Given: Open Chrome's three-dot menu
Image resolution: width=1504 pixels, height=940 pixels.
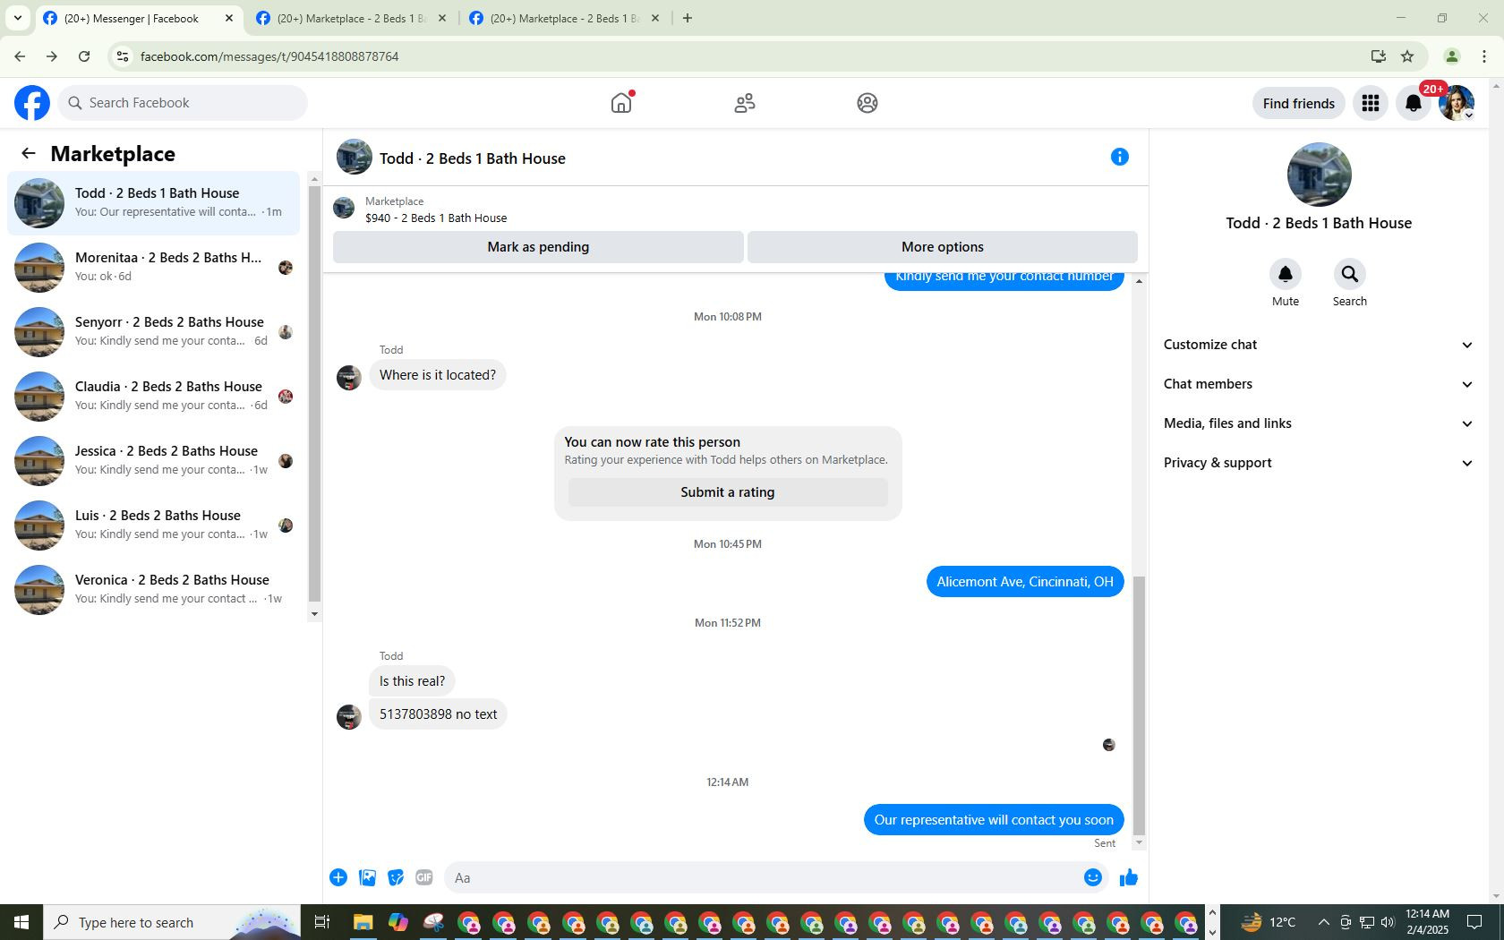Looking at the screenshot, I should [1484, 56].
